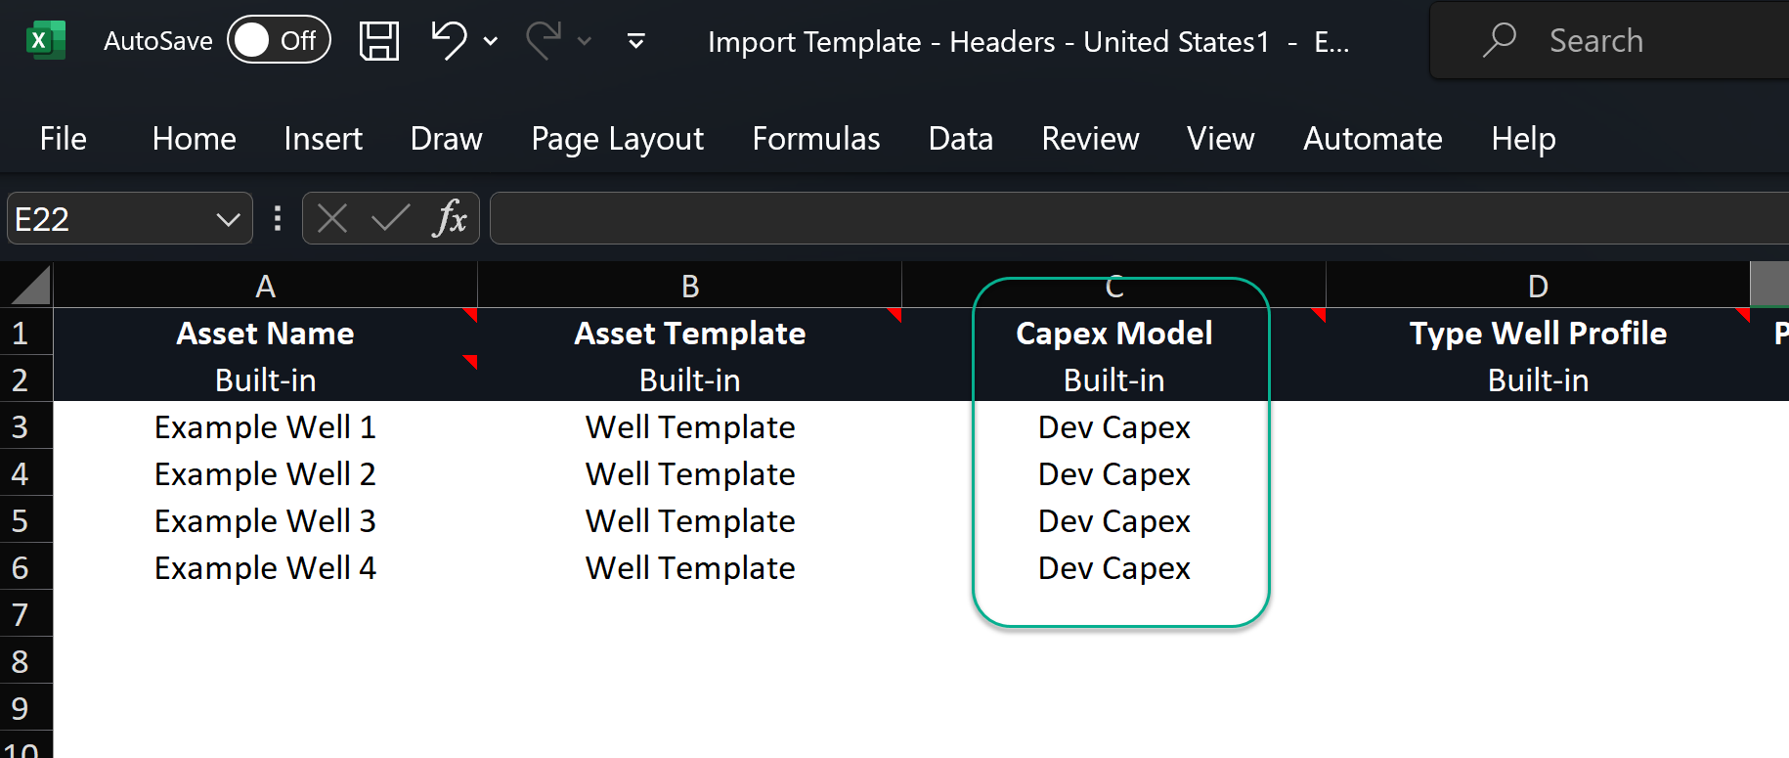Expand the Undo history dropdown arrow

491,41
